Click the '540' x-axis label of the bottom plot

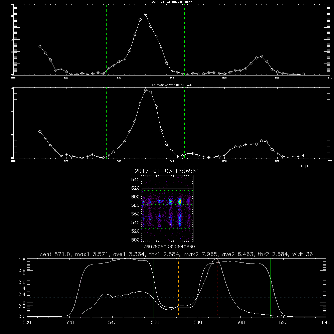112,323
